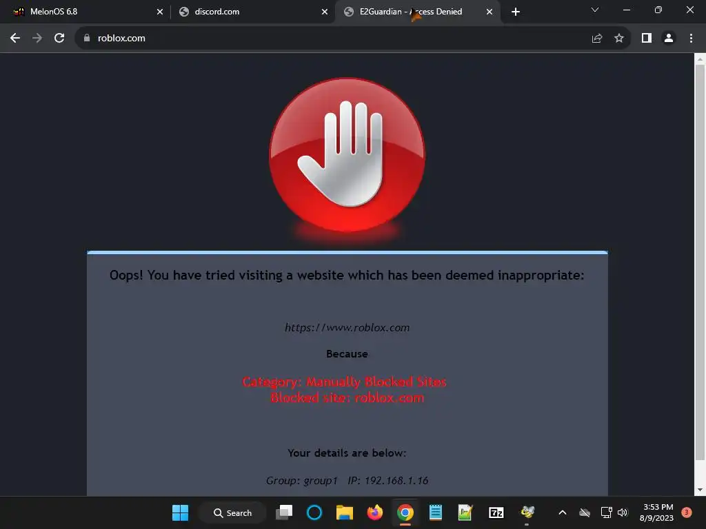Open a new browser tab

[516, 12]
